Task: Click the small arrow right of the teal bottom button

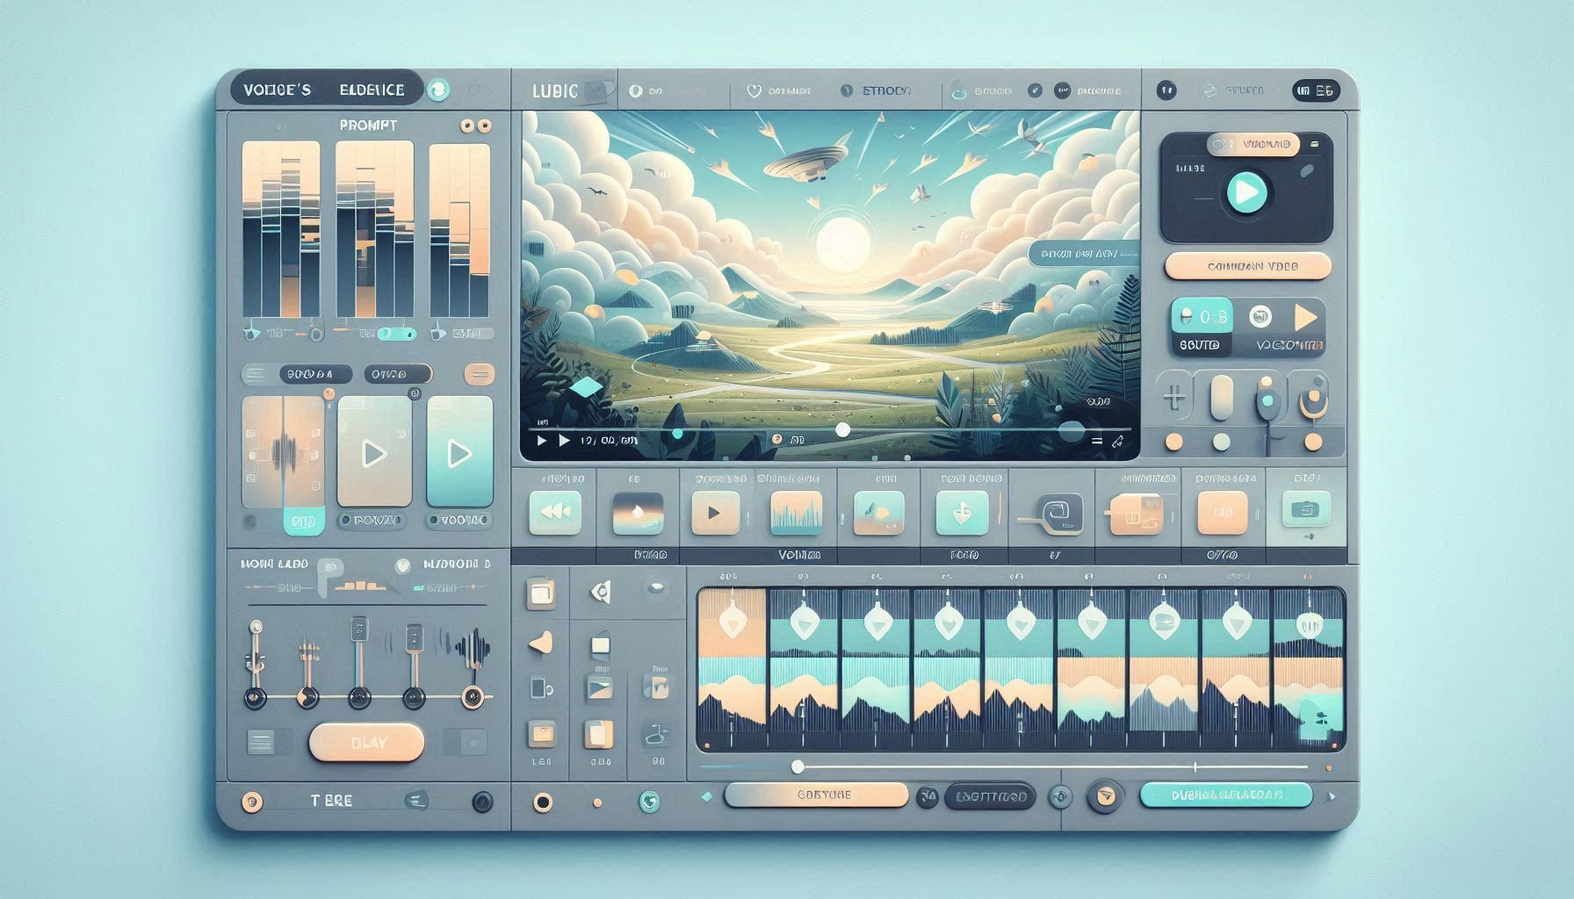Action: 1332,797
